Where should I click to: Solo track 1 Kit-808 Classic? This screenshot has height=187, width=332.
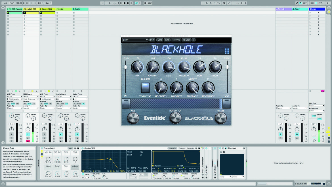coord(11,138)
